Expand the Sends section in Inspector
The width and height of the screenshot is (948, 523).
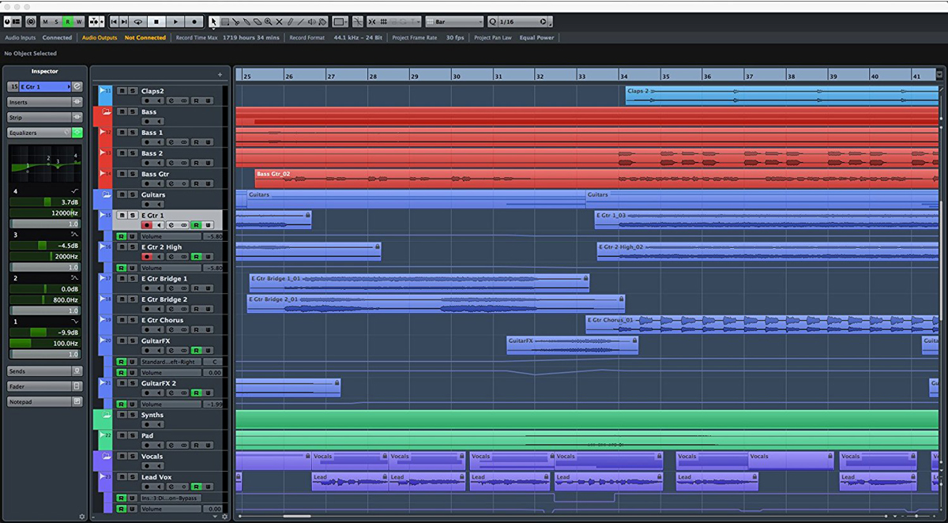[39, 371]
